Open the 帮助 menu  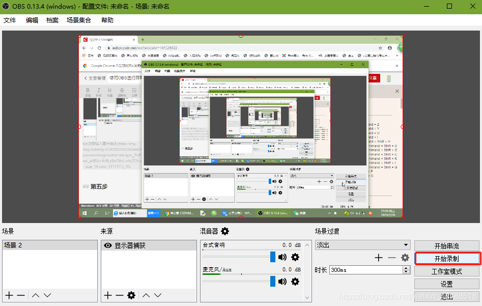107,20
